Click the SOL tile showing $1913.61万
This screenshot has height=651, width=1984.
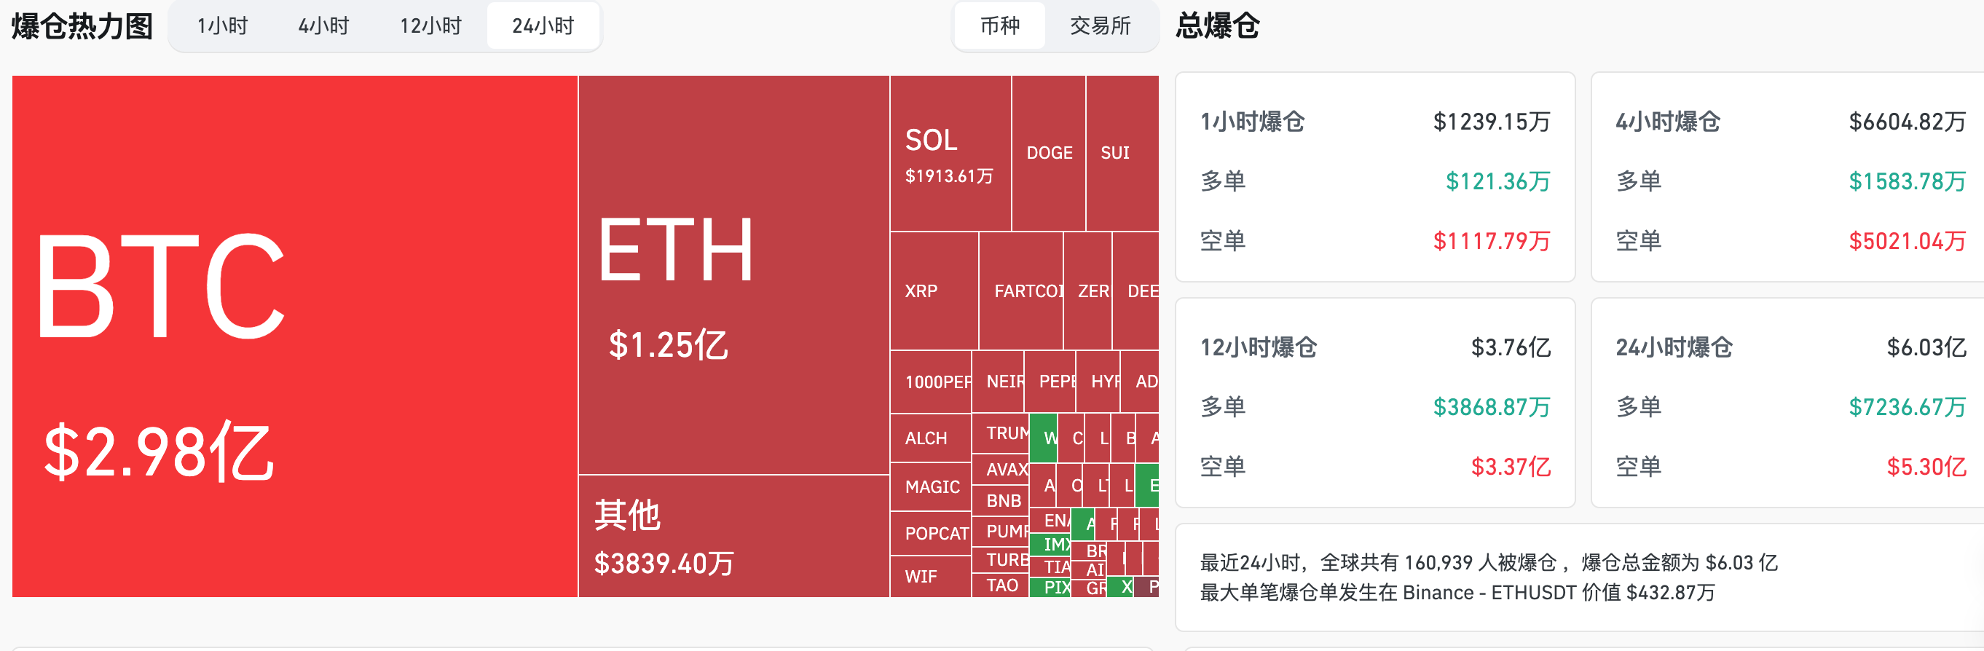(950, 154)
